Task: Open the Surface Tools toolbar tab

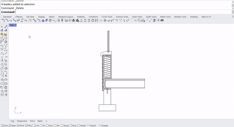Action: click(x=122, y=17)
